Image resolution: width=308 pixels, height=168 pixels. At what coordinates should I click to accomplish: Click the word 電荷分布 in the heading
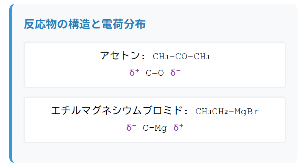(x=124, y=24)
